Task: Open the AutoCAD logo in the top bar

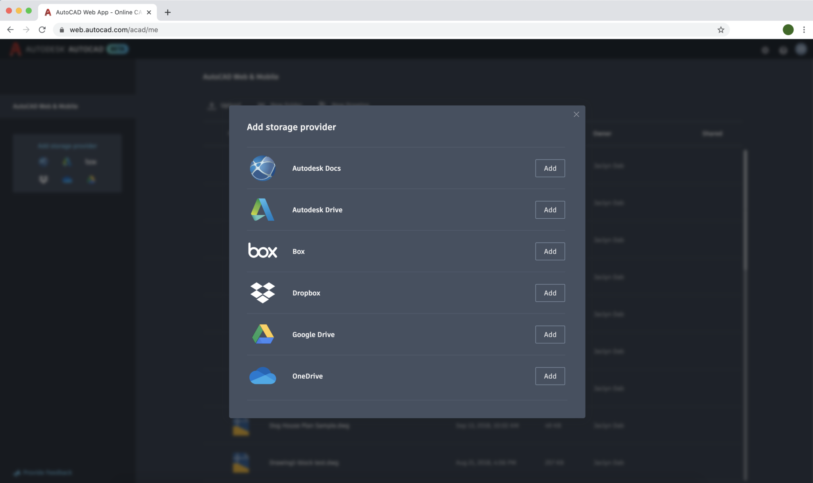Action: [x=15, y=49]
